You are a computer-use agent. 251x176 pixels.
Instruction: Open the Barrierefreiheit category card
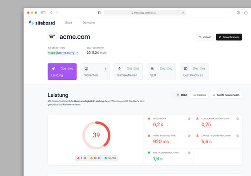(x=128, y=72)
